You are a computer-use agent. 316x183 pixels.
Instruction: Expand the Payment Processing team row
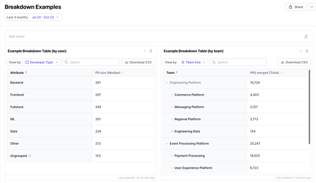pos(172,156)
